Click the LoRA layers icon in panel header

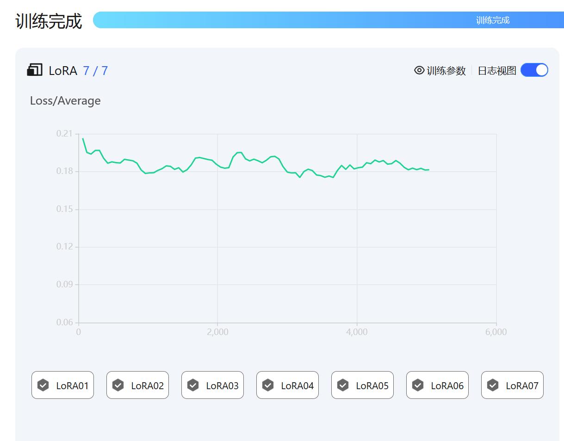point(35,70)
